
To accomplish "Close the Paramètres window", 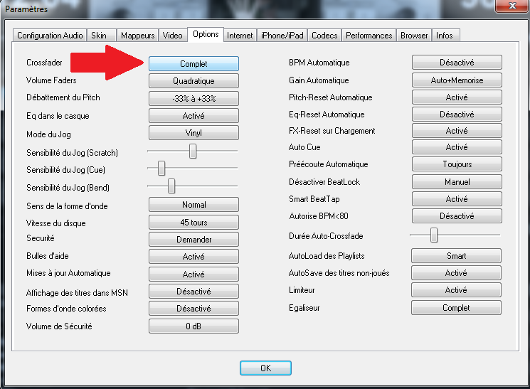I will tap(512, 6).
